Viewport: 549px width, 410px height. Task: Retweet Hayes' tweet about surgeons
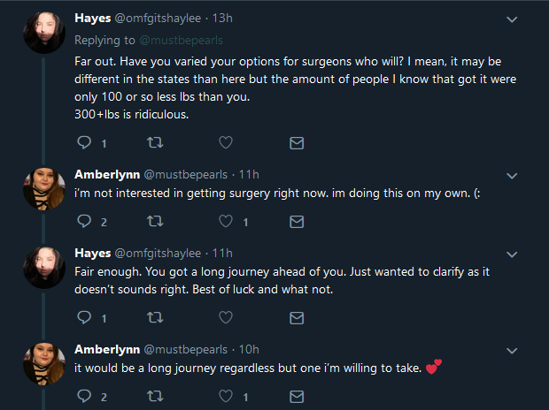155,142
